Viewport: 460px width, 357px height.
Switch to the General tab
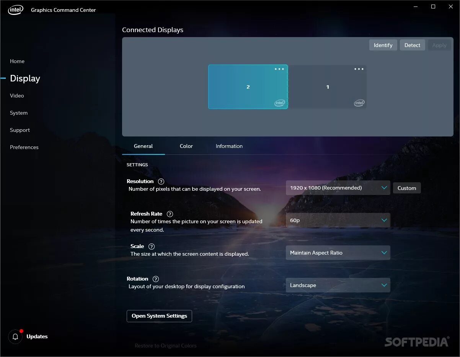pyautogui.click(x=144, y=146)
